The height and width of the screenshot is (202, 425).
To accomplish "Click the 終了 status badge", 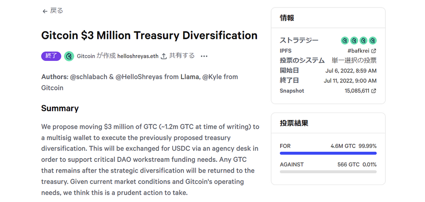I will (x=51, y=56).
